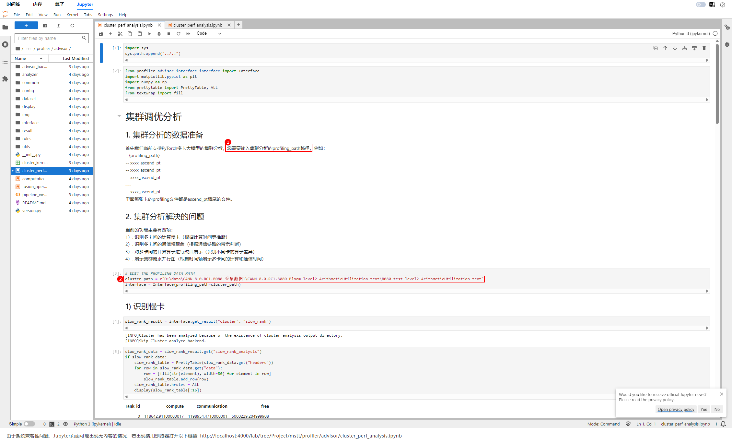The width and height of the screenshot is (732, 443).
Task: Select pipeline_vie... file in the list
Action: tap(52, 195)
